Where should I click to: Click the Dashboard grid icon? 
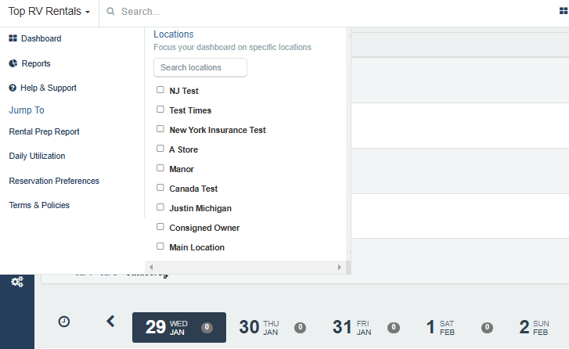point(13,38)
